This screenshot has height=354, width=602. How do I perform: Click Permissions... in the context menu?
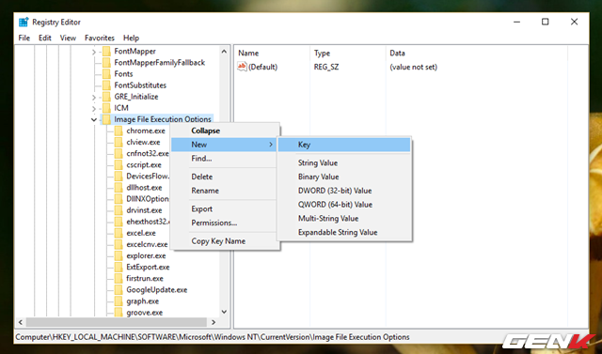[x=214, y=223]
